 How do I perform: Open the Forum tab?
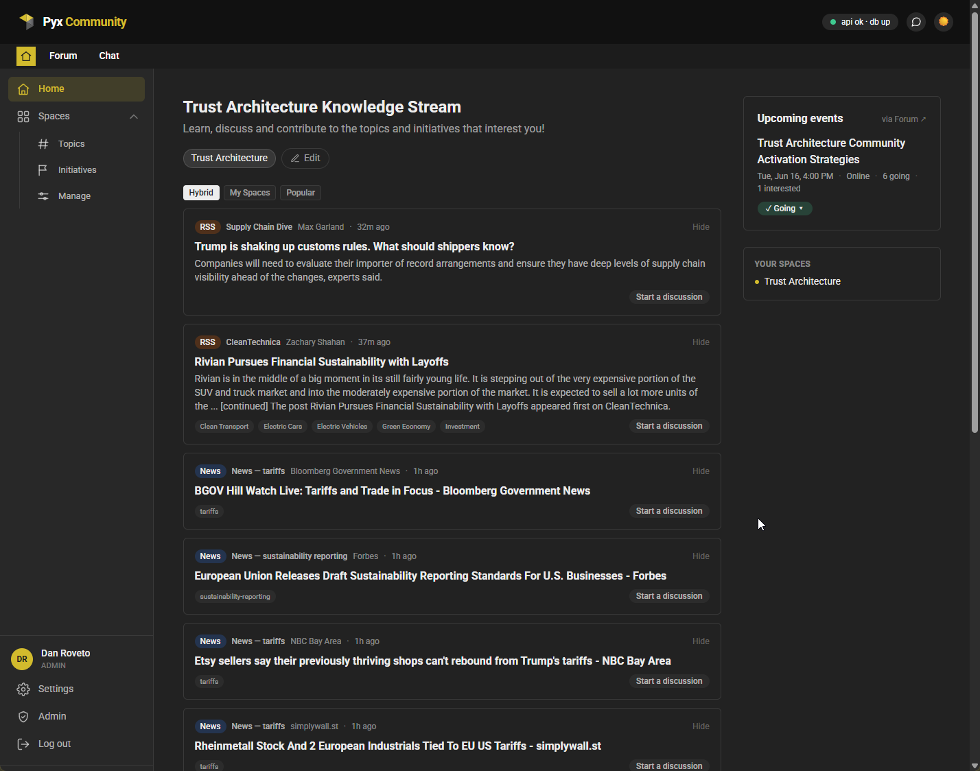pos(63,56)
